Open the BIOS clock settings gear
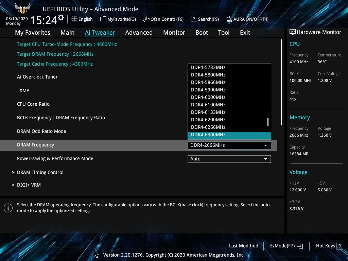Screen dimensions: 348x261 [61, 18]
